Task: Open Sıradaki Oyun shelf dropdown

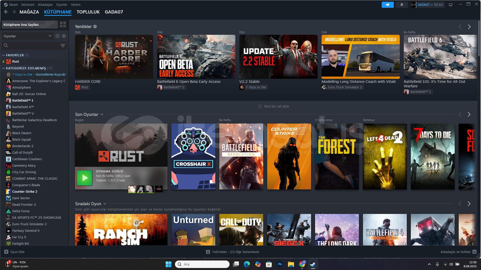Action: click(x=105, y=204)
